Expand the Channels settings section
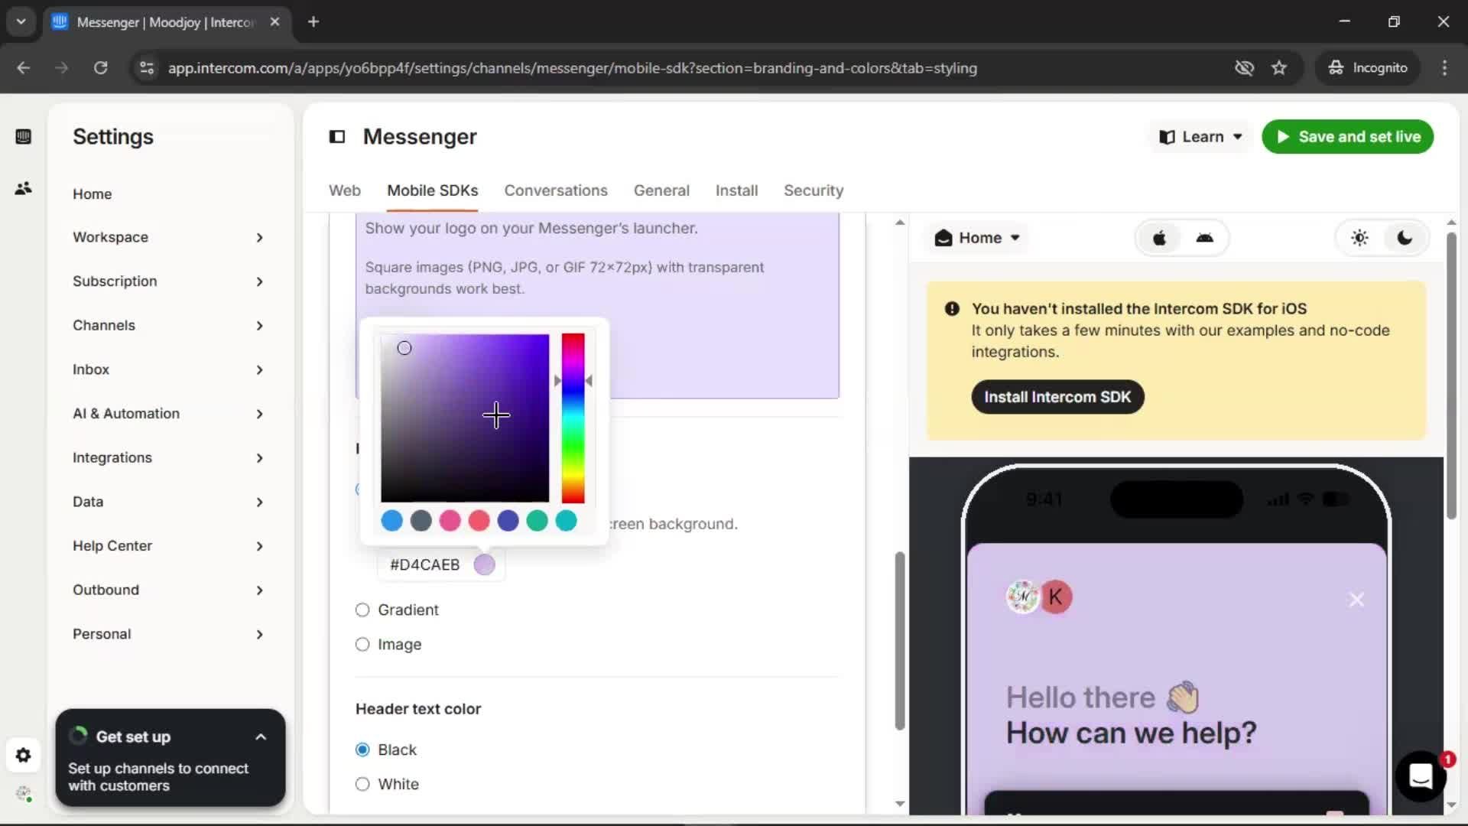The height and width of the screenshot is (826, 1468). coord(168,326)
